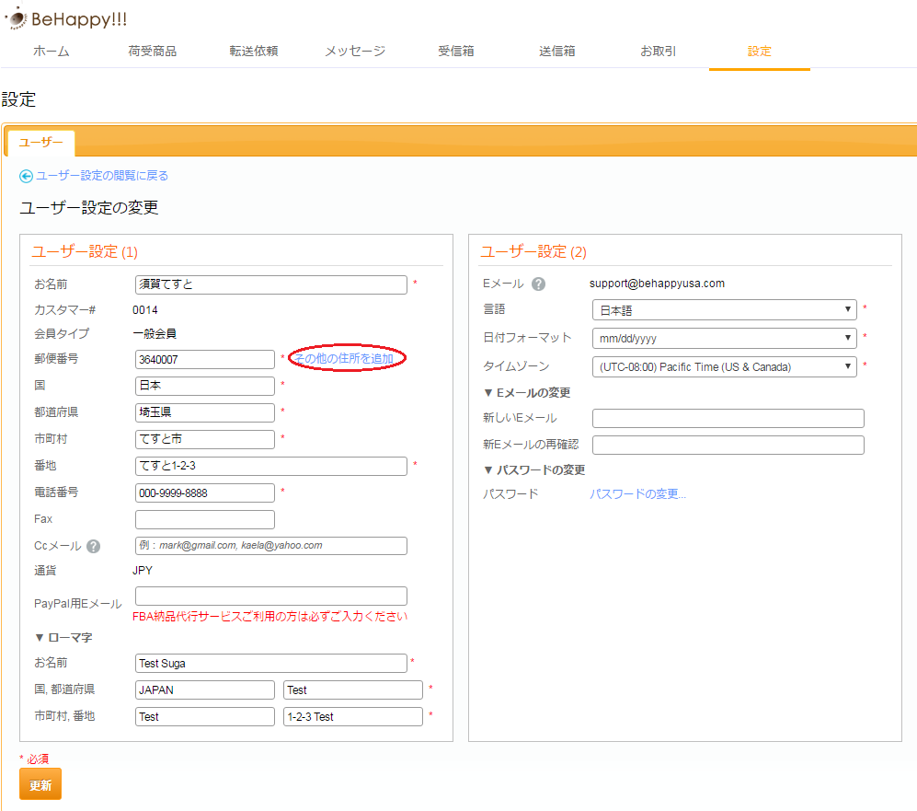Switch to the 受信箱 inbox tab

pyautogui.click(x=456, y=52)
